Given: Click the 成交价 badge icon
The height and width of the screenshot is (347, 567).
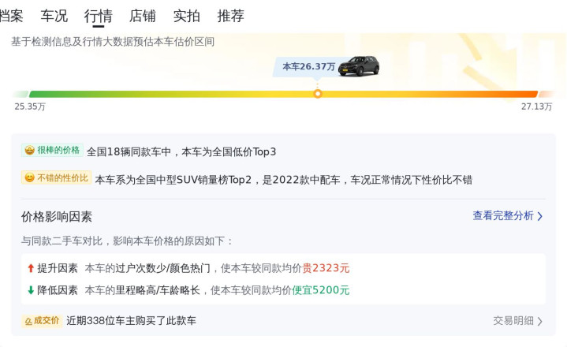Looking at the screenshot, I should point(28,321).
